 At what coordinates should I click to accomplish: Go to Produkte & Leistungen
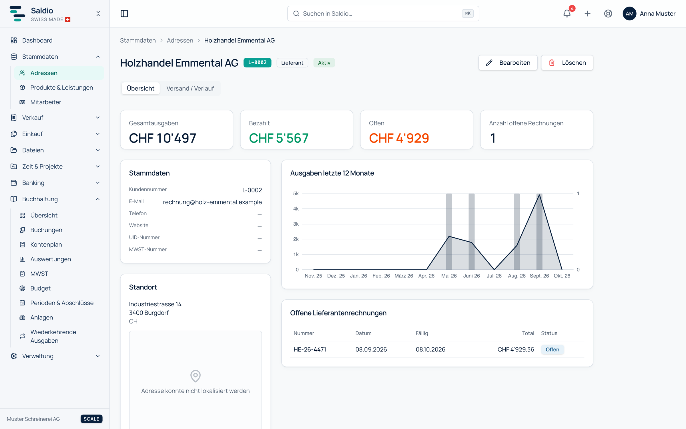pos(59,88)
